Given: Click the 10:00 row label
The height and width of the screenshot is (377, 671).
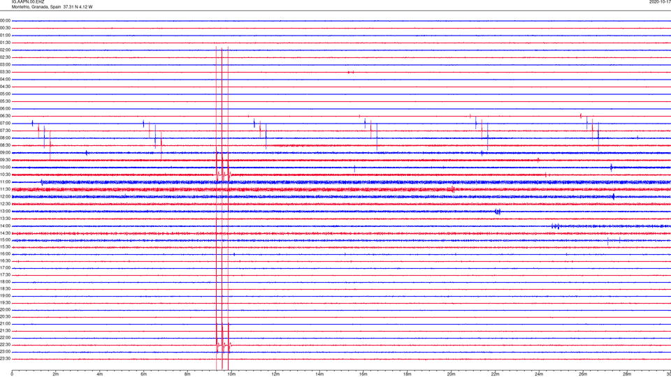Looking at the screenshot, I should (x=5, y=167).
